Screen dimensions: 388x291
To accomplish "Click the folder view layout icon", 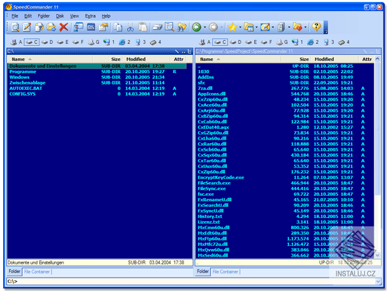I will [x=249, y=27].
